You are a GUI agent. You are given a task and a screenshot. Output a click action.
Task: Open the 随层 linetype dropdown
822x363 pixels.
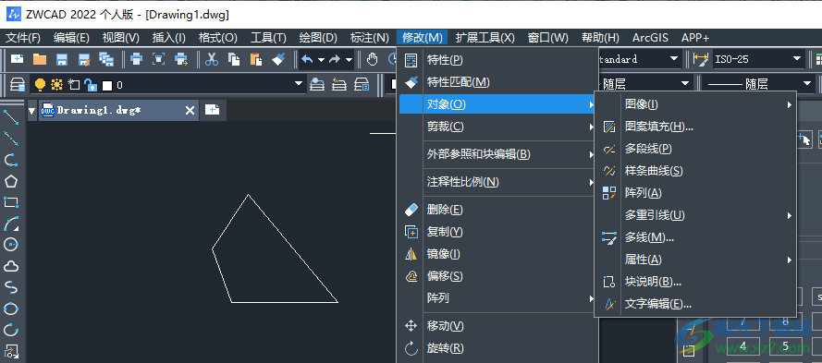[x=685, y=84]
